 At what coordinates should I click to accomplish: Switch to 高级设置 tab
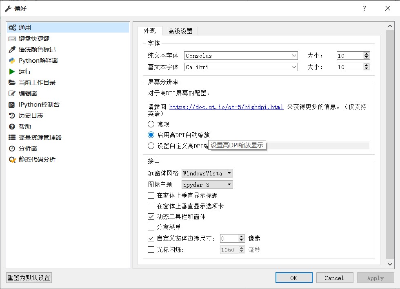point(180,31)
